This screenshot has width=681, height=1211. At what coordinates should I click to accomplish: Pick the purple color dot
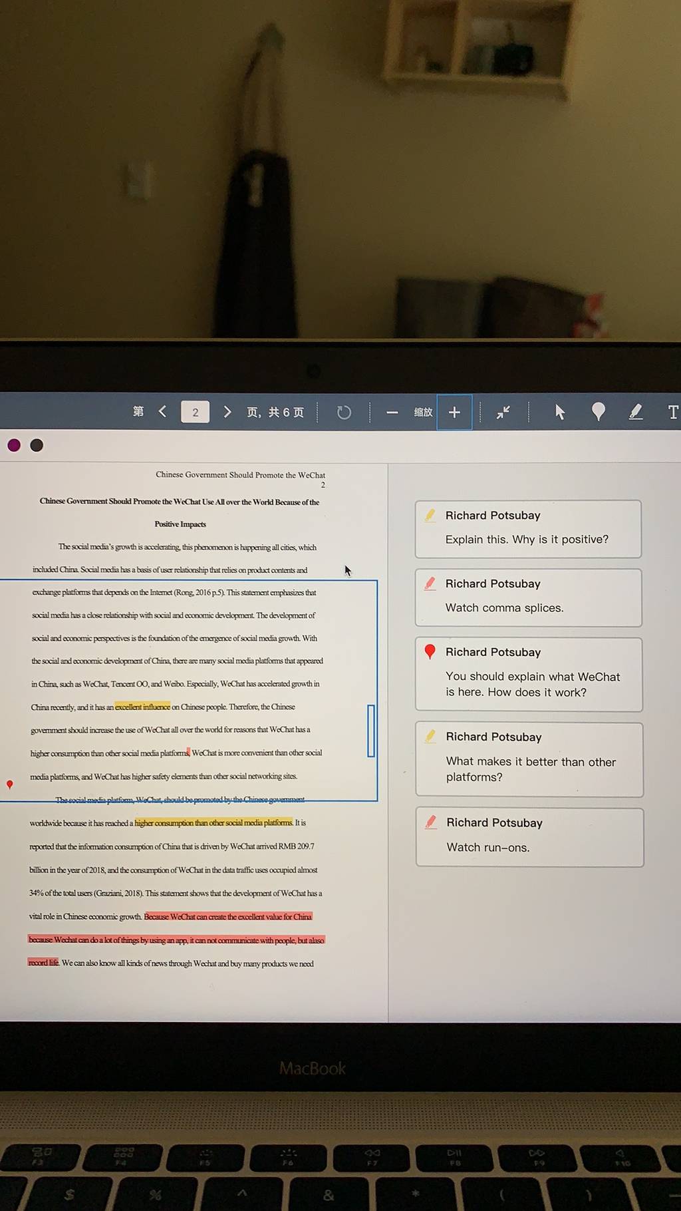coord(14,445)
